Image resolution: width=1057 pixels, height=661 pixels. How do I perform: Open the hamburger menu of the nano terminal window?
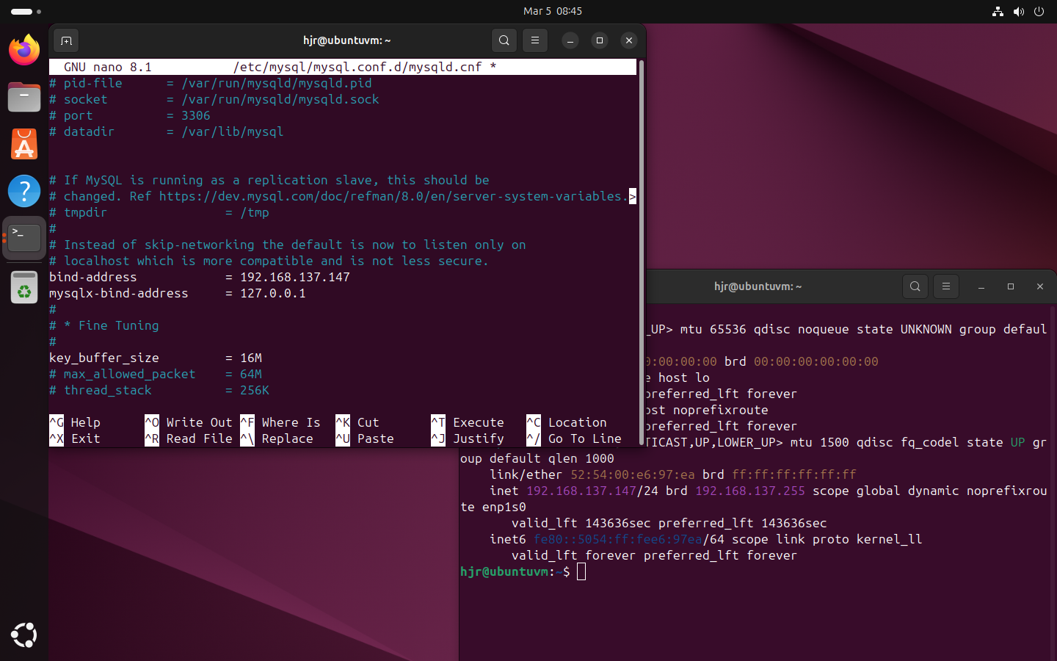point(535,40)
